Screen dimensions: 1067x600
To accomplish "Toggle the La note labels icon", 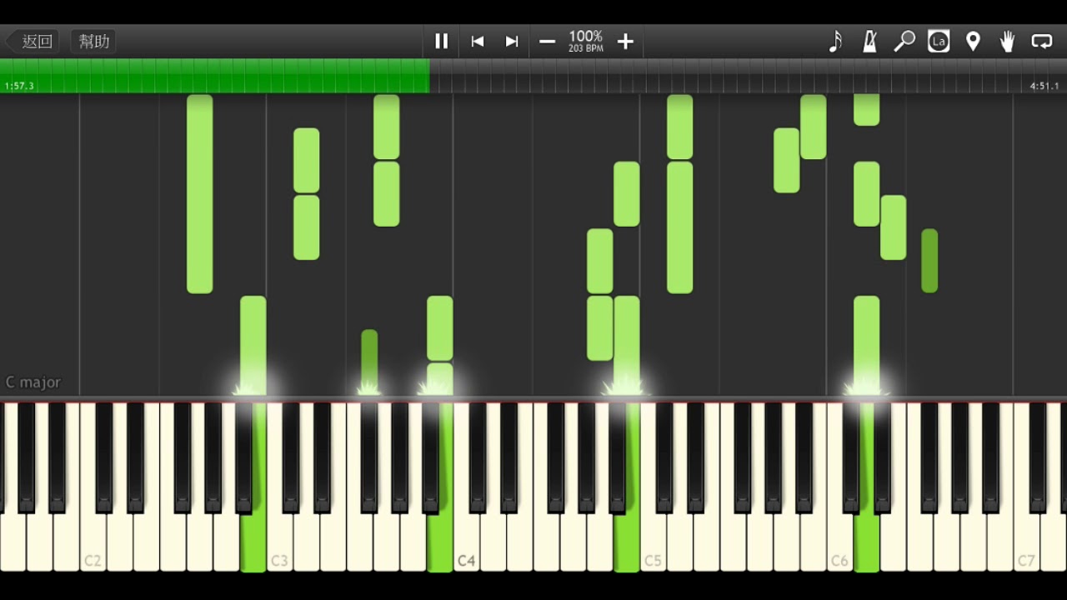I will [939, 41].
